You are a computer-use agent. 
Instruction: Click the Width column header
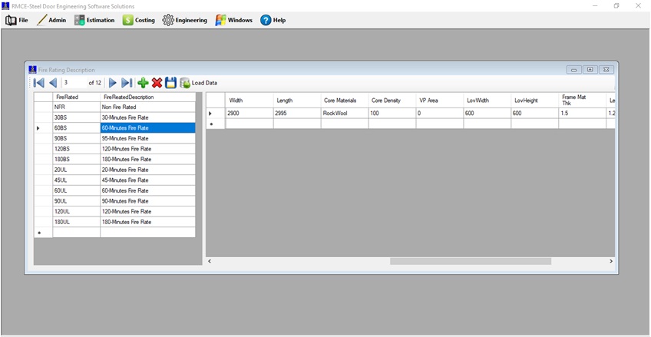pyautogui.click(x=249, y=101)
